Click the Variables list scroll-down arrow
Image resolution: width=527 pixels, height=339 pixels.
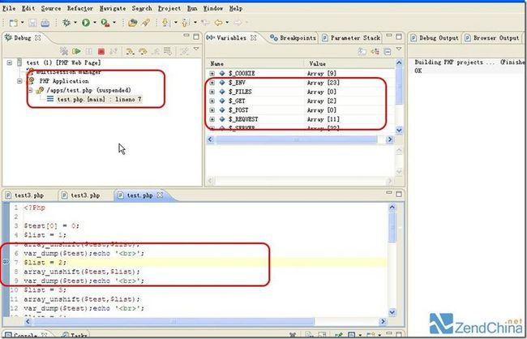tap(399, 130)
